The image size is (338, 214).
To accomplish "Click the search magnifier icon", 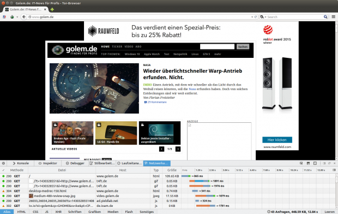I will point(325,17).
